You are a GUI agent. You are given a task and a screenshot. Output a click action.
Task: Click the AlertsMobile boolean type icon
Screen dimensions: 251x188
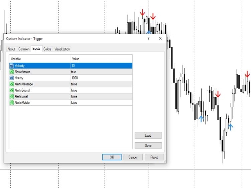click(x=12, y=103)
